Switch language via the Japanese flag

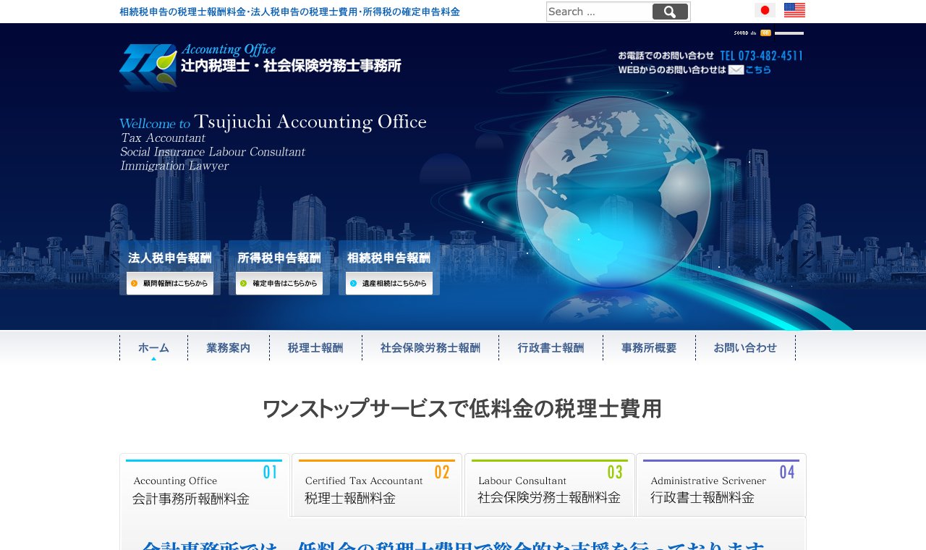(765, 10)
